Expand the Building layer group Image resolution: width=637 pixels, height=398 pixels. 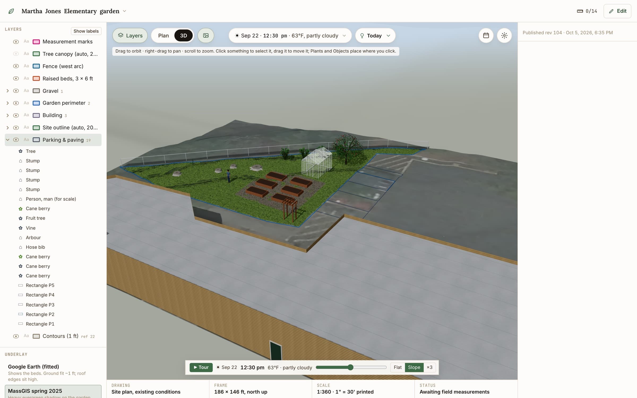click(7, 115)
